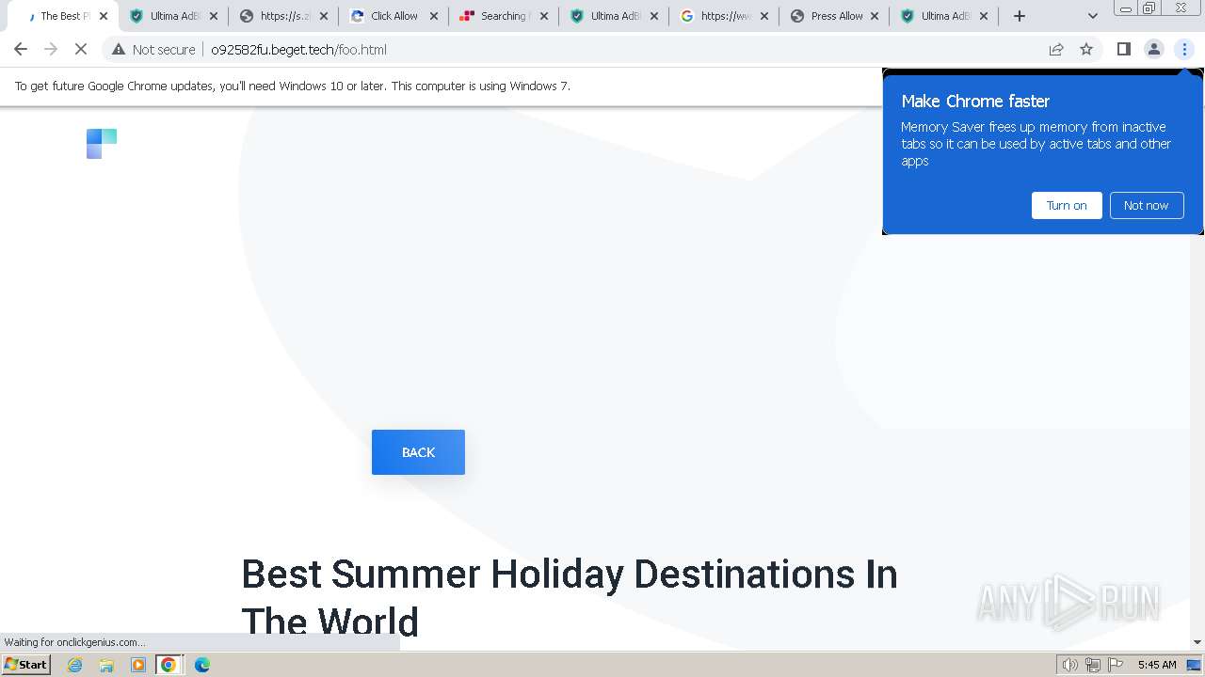The height and width of the screenshot is (677, 1205).
Task: Click the Best Summer Holiday Destinations heading
Action: tap(570, 597)
